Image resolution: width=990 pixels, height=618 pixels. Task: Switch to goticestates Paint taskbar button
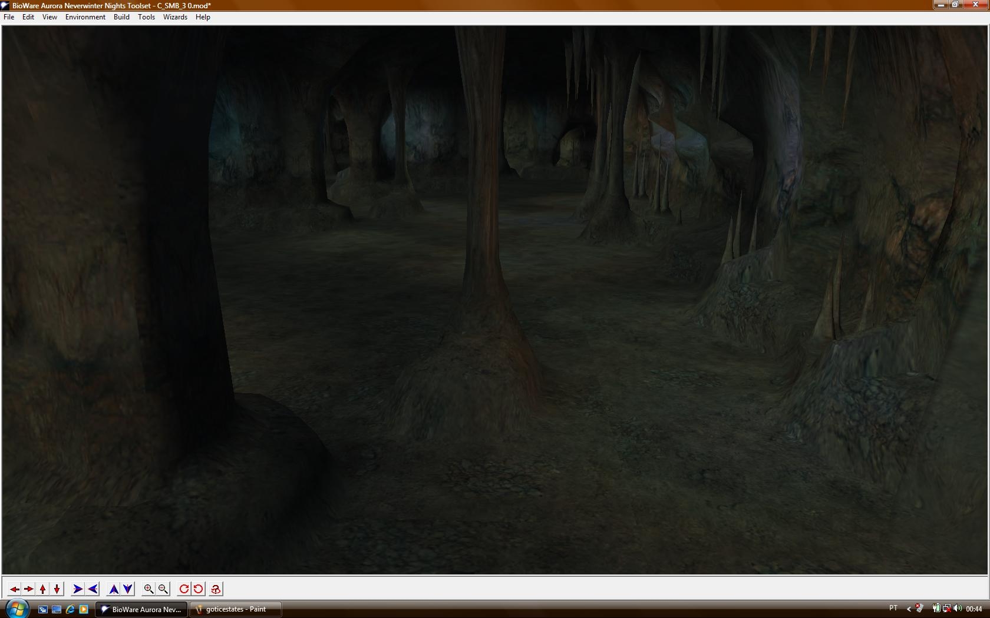pyautogui.click(x=235, y=609)
